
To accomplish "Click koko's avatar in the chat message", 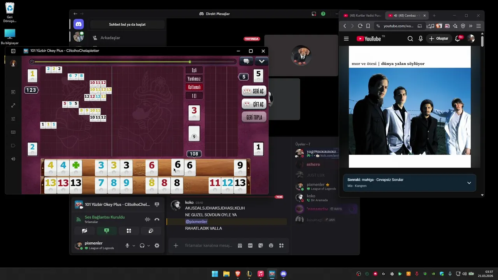I will (176, 205).
